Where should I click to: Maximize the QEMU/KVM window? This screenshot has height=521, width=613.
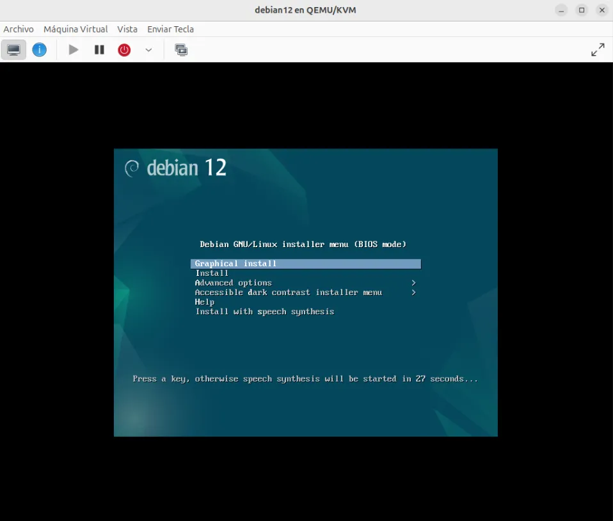(582, 10)
